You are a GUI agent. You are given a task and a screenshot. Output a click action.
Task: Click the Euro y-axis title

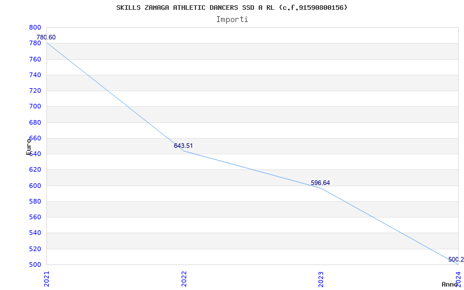click(28, 147)
